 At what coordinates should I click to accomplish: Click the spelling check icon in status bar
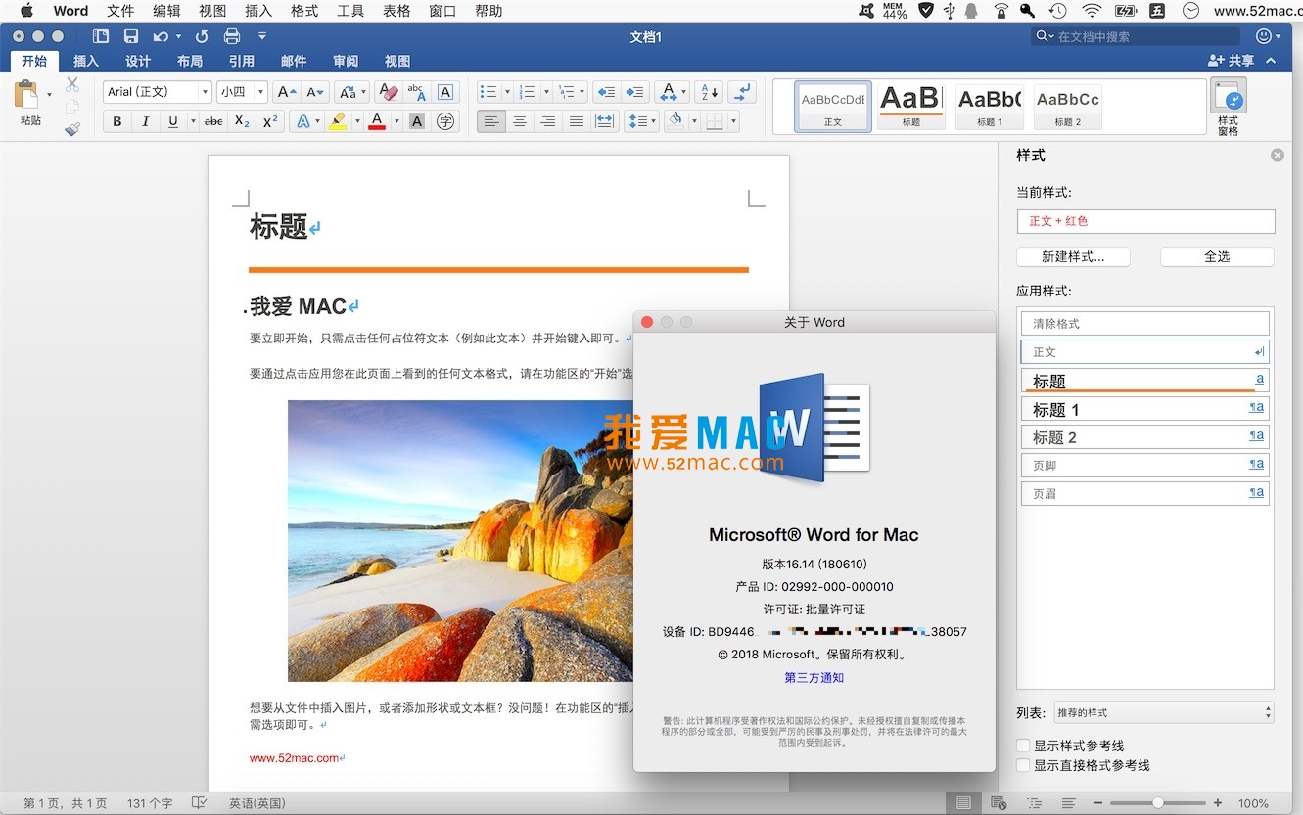pos(200,803)
